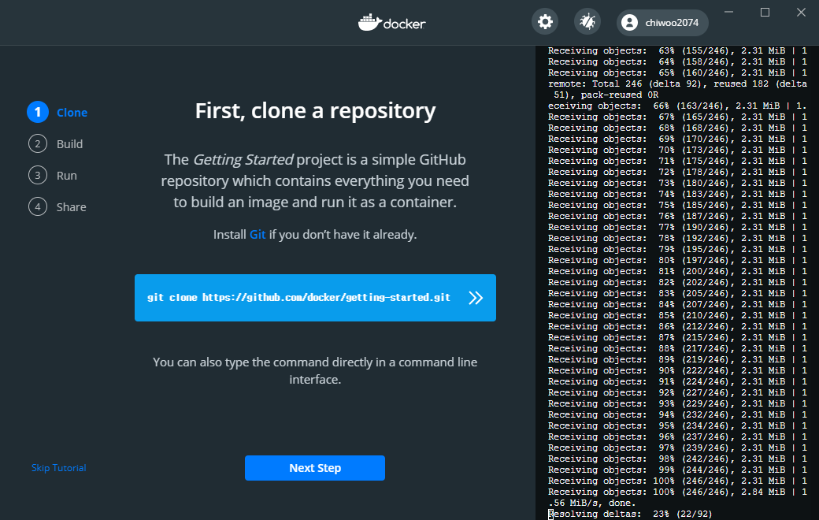Click 'First, clone a repository' heading
The height and width of the screenshot is (520, 819).
pyautogui.click(x=315, y=111)
